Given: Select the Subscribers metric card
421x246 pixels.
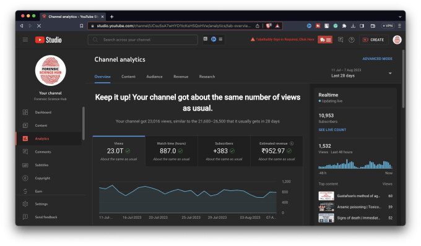Looking at the screenshot, I should pyautogui.click(x=224, y=151).
